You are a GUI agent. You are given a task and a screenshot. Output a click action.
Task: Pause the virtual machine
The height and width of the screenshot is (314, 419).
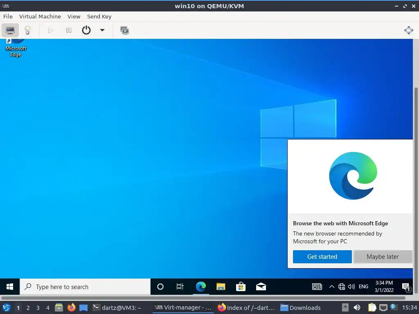pos(69,30)
